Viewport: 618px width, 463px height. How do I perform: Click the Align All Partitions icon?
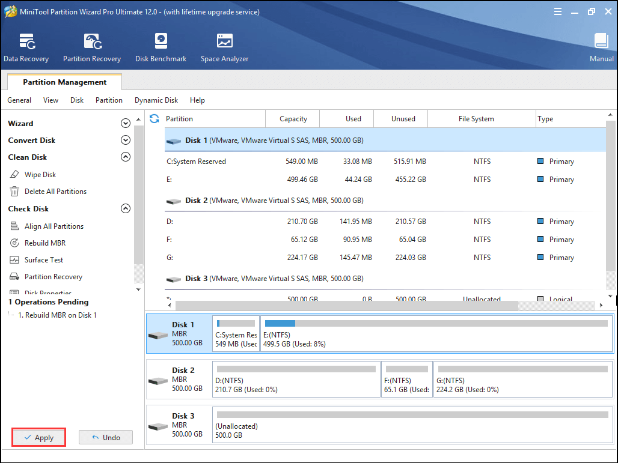[x=14, y=226]
